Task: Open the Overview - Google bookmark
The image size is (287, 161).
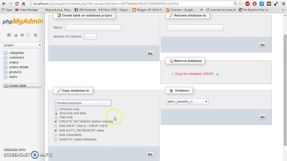Action: point(181,10)
